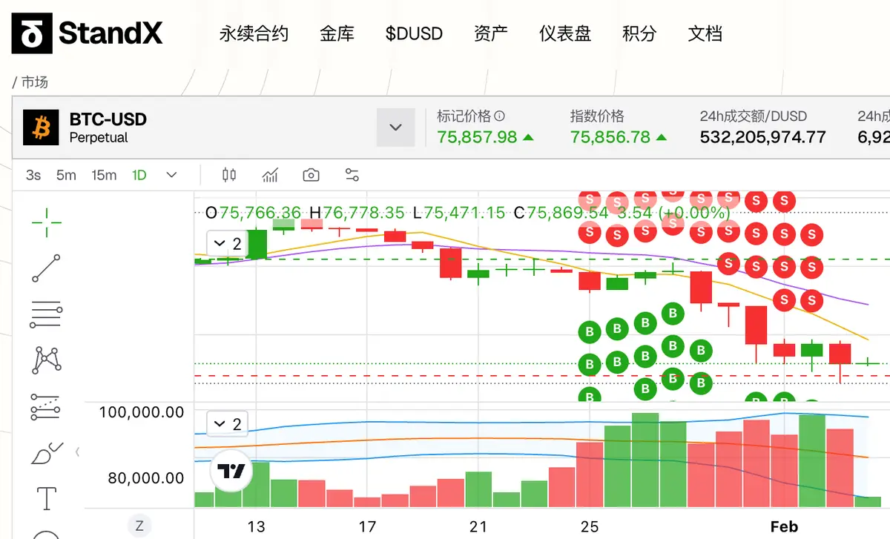Viewport: 890px width, 539px height.
Task: Expand the main chart indicators legend (2)
Action: [x=227, y=243]
